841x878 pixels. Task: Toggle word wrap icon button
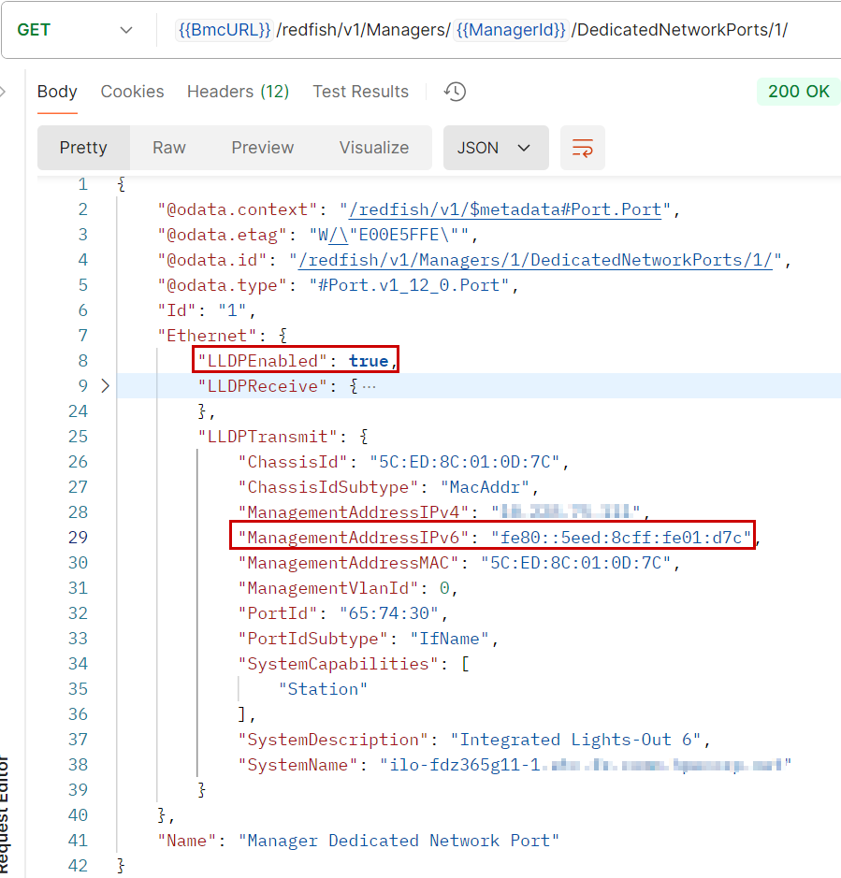(582, 148)
